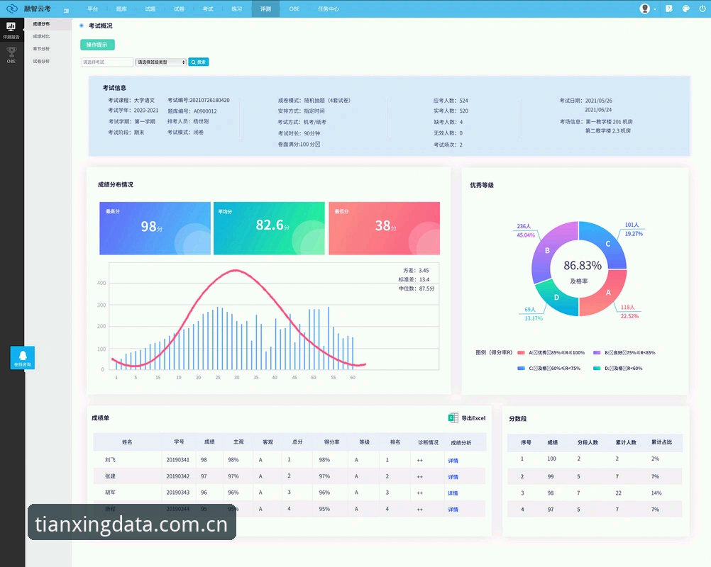The image size is (711, 567).
Task: Focus the 请选择考试 input field
Action: 107,62
